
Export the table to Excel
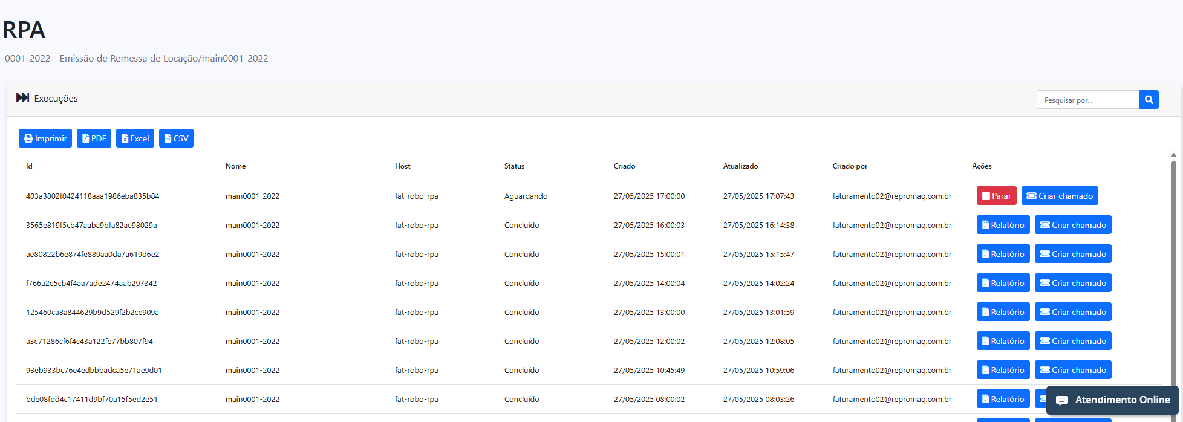(135, 138)
